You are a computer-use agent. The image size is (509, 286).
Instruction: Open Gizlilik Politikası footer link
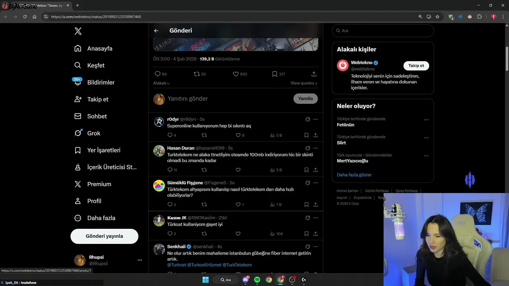[x=377, y=191]
